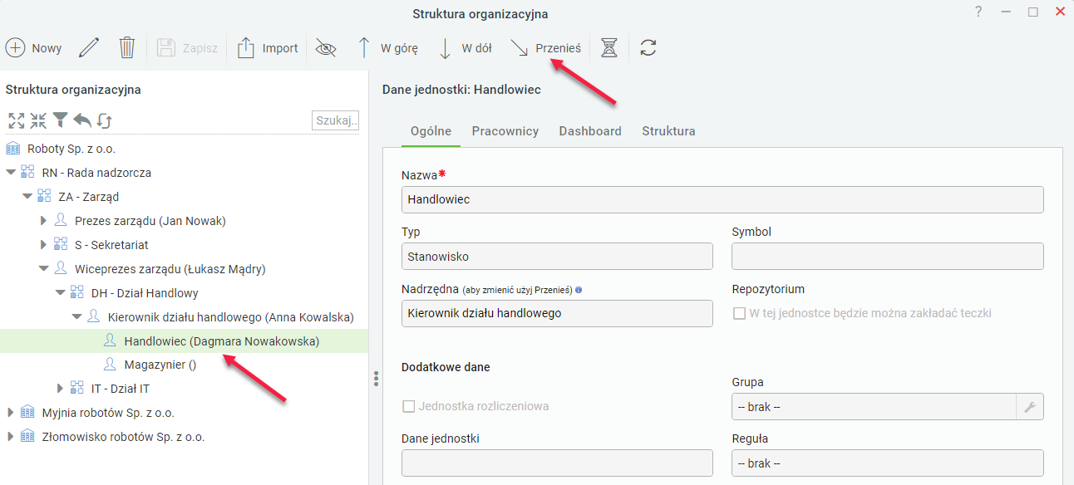Select RN - Rada nadzorcza unit

tap(96, 173)
